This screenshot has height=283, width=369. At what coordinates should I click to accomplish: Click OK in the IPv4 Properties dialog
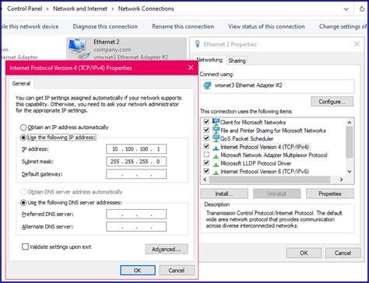pyautogui.click(x=138, y=271)
